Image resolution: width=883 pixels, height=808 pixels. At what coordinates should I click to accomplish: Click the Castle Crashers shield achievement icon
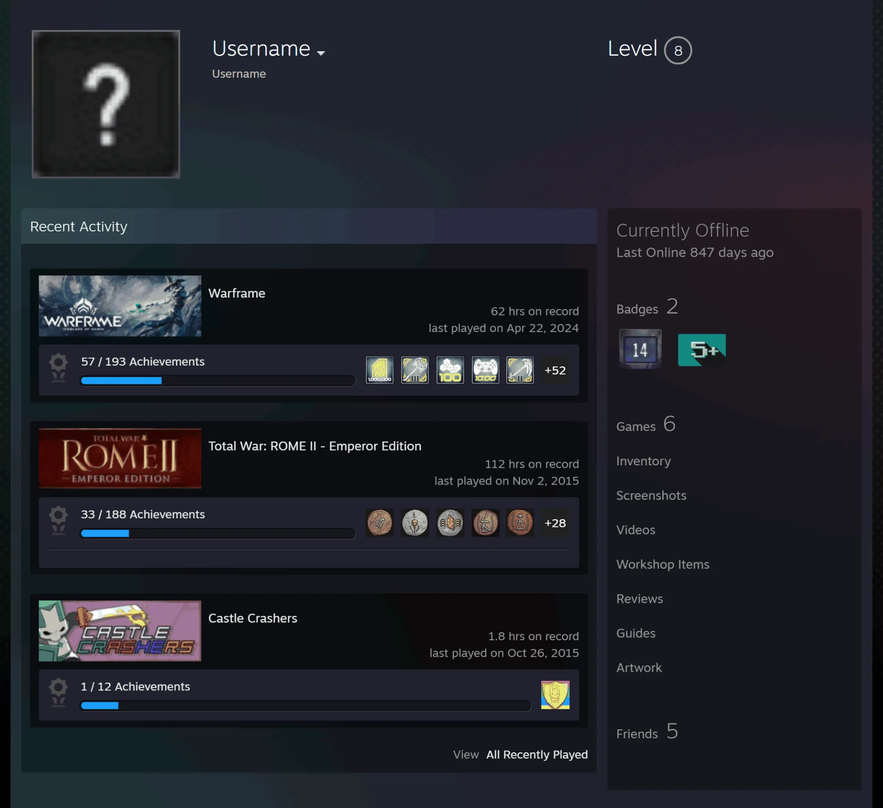(x=555, y=695)
